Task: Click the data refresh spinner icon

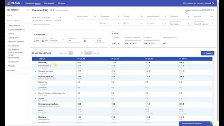Action: coord(187,13)
